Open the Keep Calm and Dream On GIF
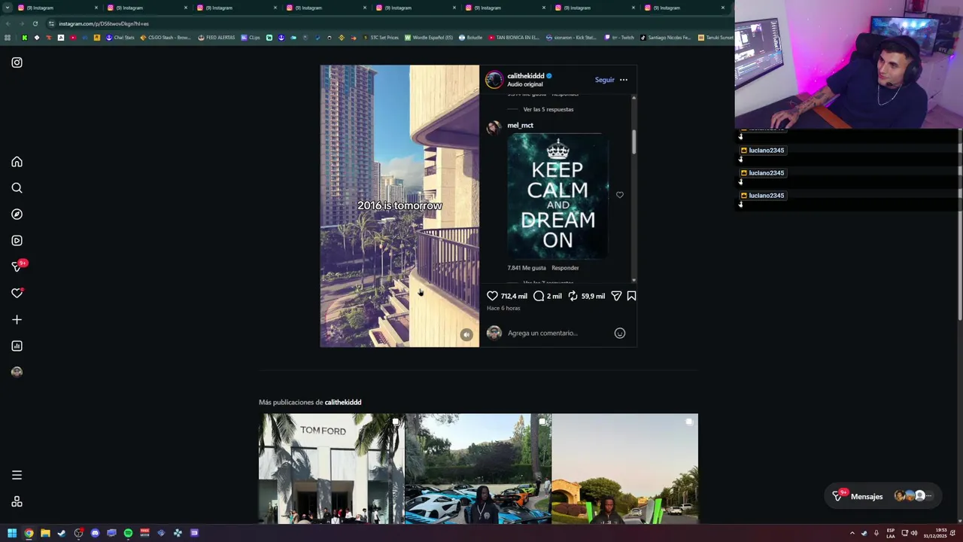The height and width of the screenshot is (542, 963). tap(557, 196)
